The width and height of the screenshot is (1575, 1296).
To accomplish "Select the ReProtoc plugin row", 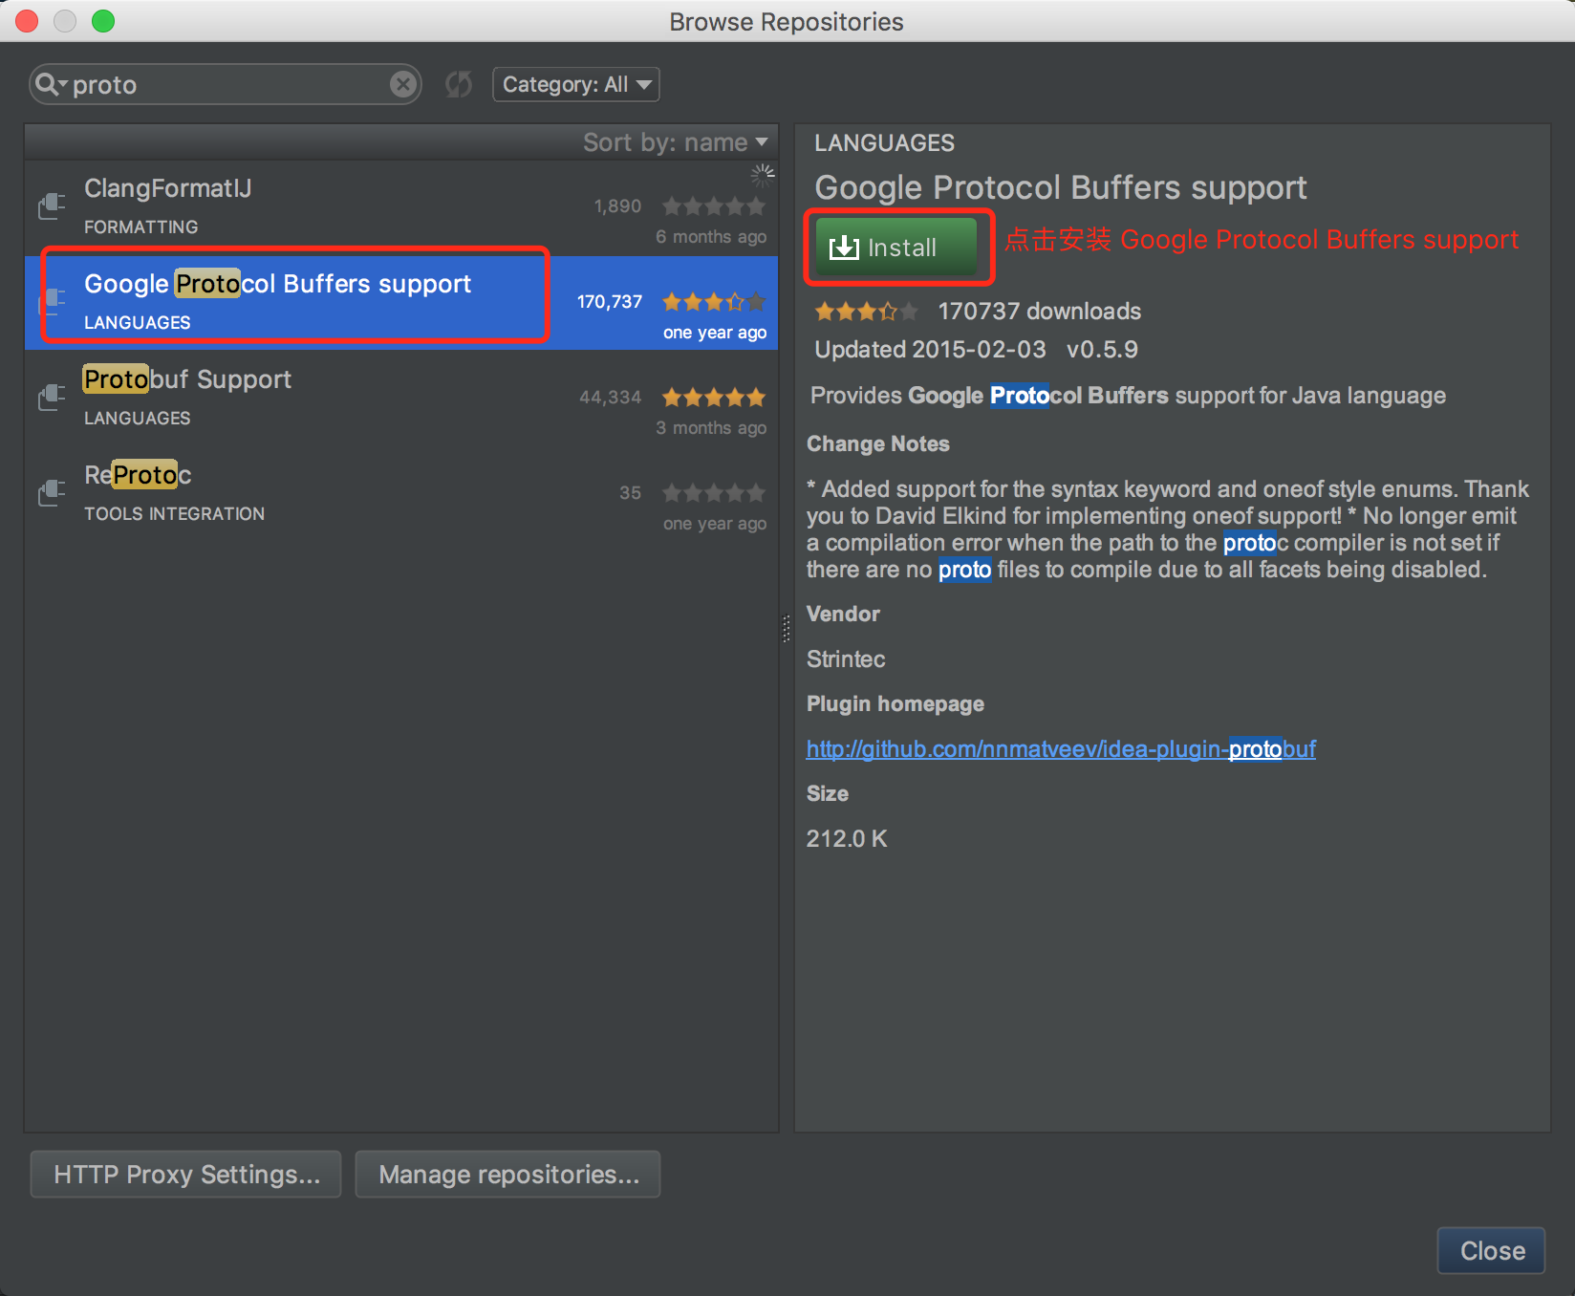I will (x=401, y=493).
